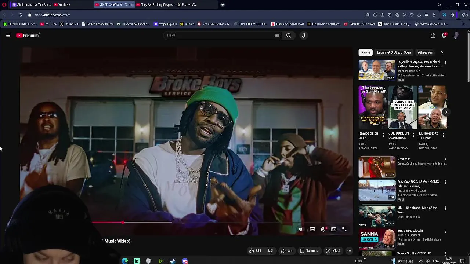This screenshot has height=264, width=470.
Task: Click the YouTube Premium logo
Action: coord(28,36)
